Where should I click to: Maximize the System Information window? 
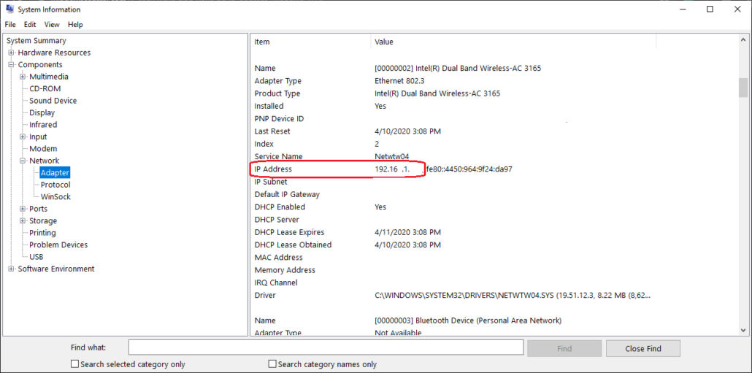(710, 9)
